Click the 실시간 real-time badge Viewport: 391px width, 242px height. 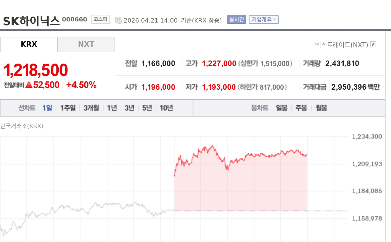(236, 20)
